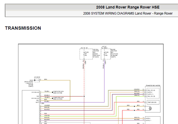Click "SUPPLY +" inside the transfer box motor
178x124 pixels.
[x=150, y=94]
